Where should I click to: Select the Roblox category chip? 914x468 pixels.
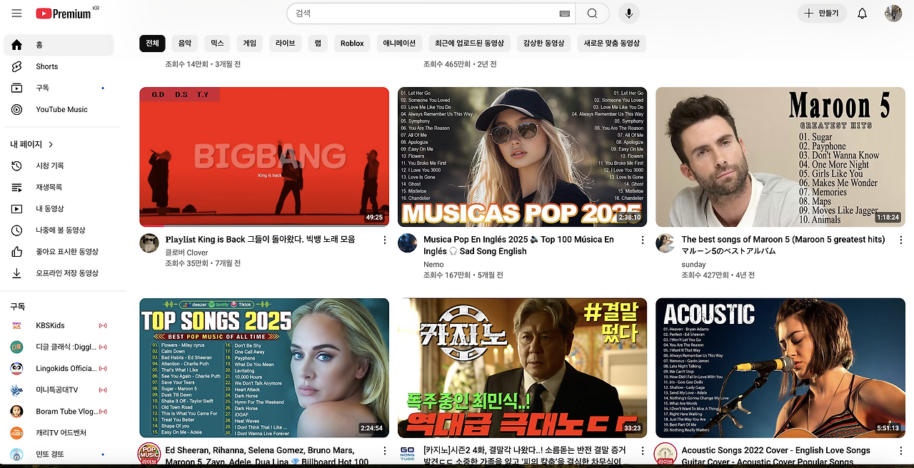click(351, 43)
